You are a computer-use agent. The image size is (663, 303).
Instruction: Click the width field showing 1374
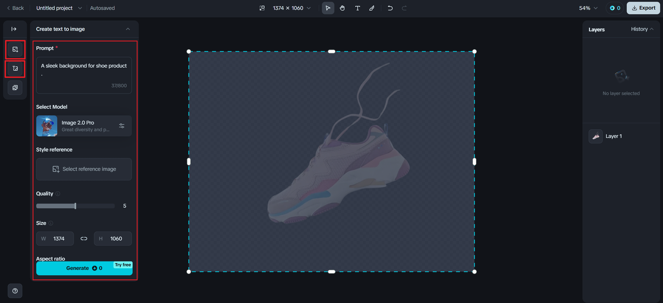tap(55, 239)
